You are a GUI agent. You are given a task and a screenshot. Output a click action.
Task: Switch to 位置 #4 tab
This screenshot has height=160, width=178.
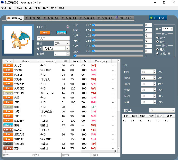(x=69, y=18)
